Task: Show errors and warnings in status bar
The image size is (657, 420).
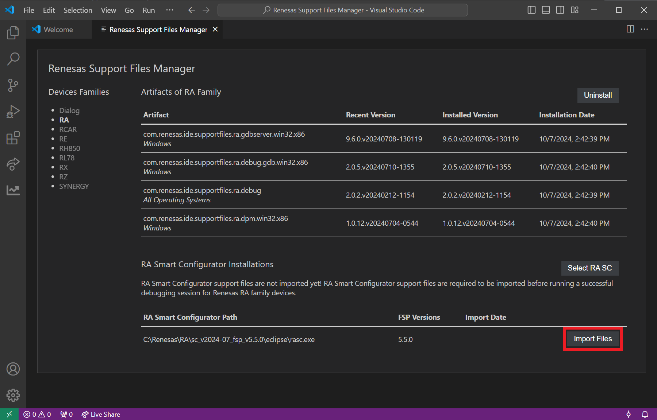Action: (x=37, y=414)
